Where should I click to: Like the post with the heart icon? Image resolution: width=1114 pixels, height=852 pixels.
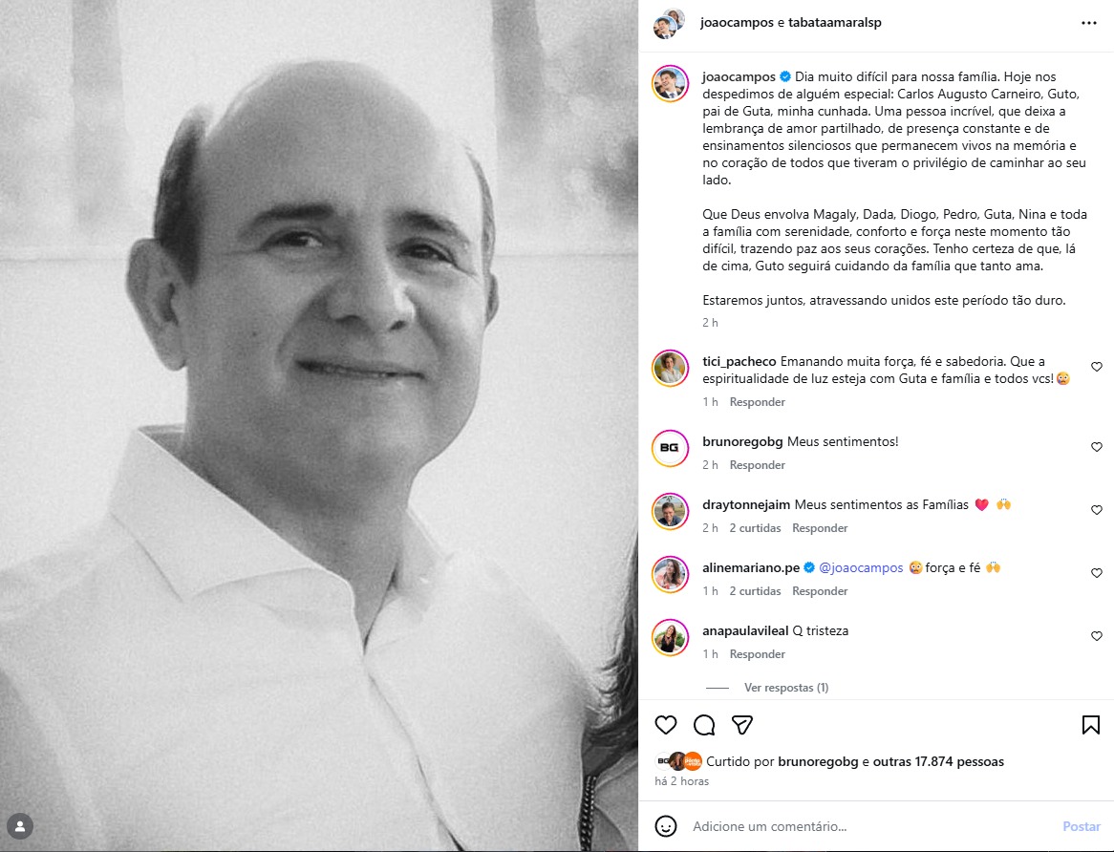(x=666, y=725)
